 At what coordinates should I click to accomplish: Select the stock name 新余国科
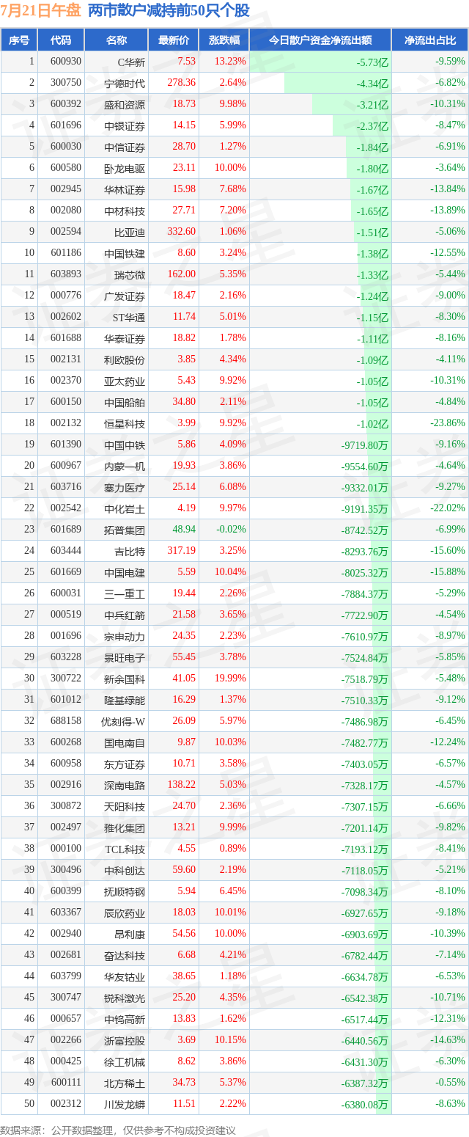click(x=125, y=679)
